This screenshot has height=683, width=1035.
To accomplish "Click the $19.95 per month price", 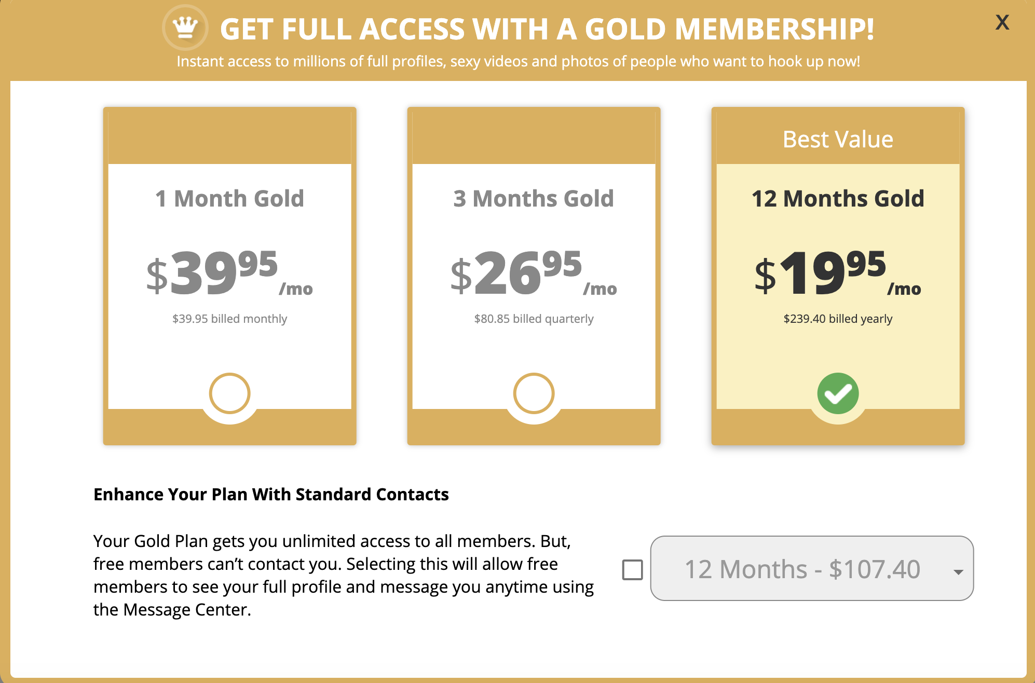I will [838, 273].
